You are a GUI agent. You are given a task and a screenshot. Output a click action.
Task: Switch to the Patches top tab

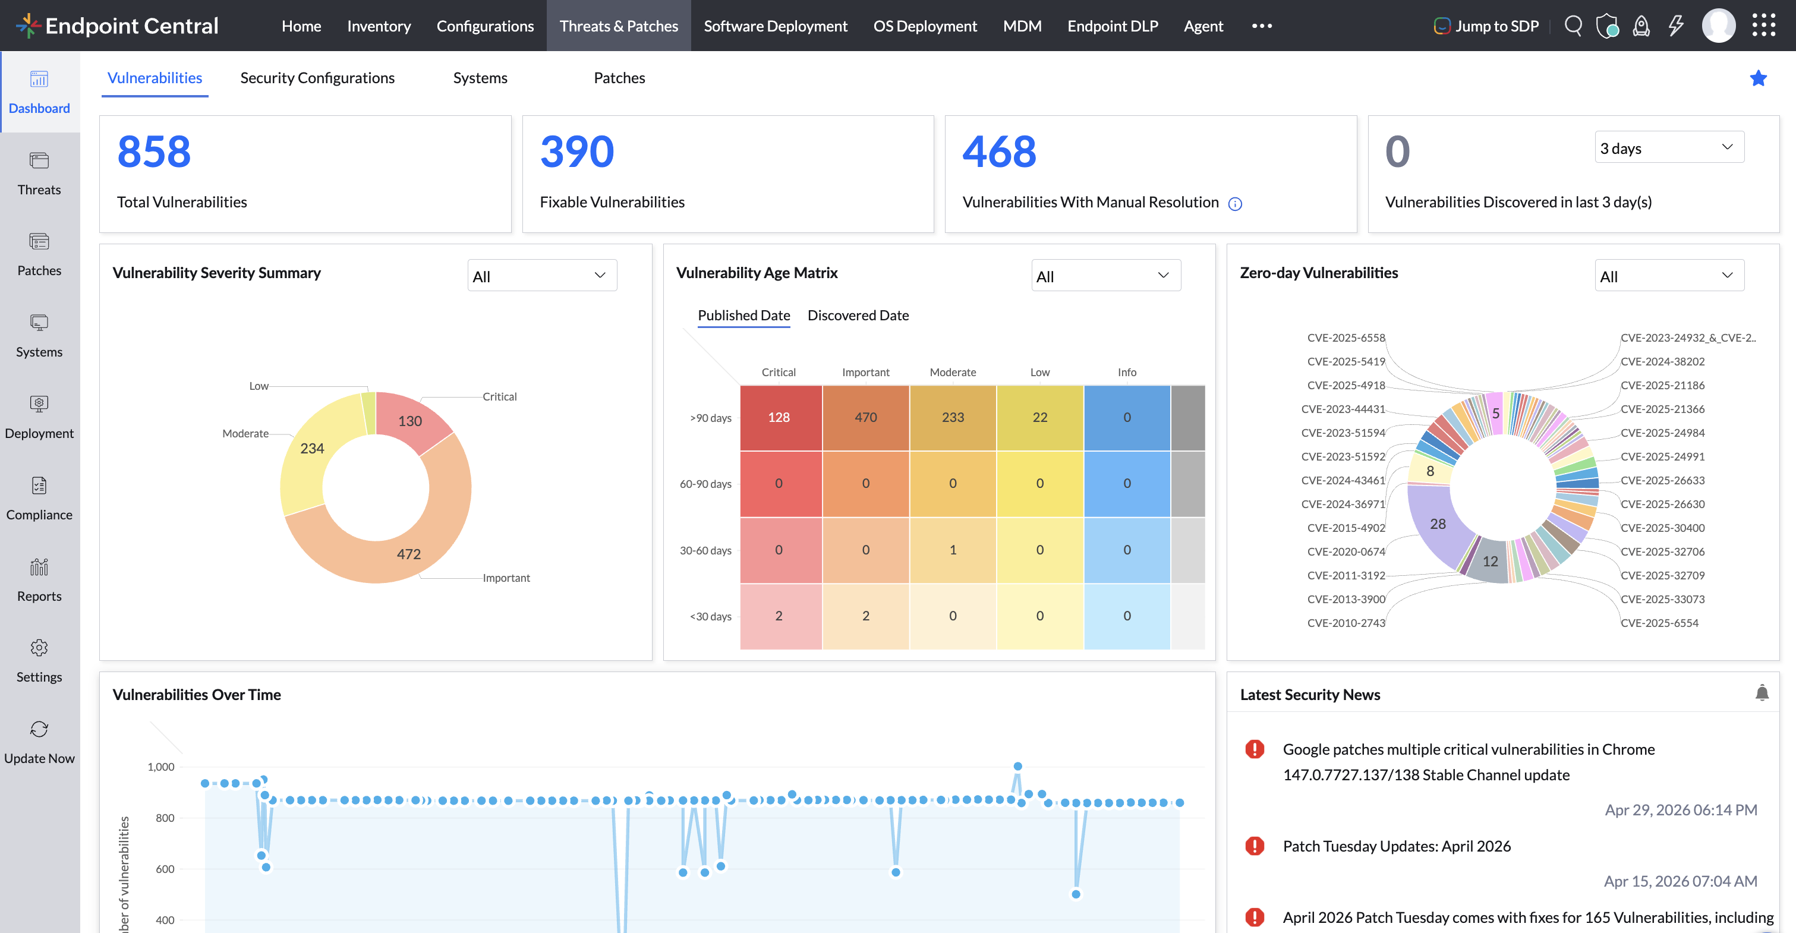(619, 78)
